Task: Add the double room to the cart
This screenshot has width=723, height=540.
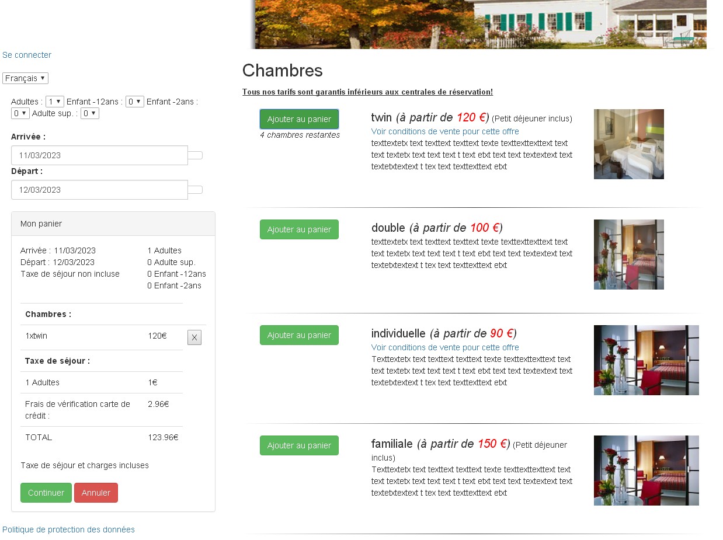Action: (299, 229)
